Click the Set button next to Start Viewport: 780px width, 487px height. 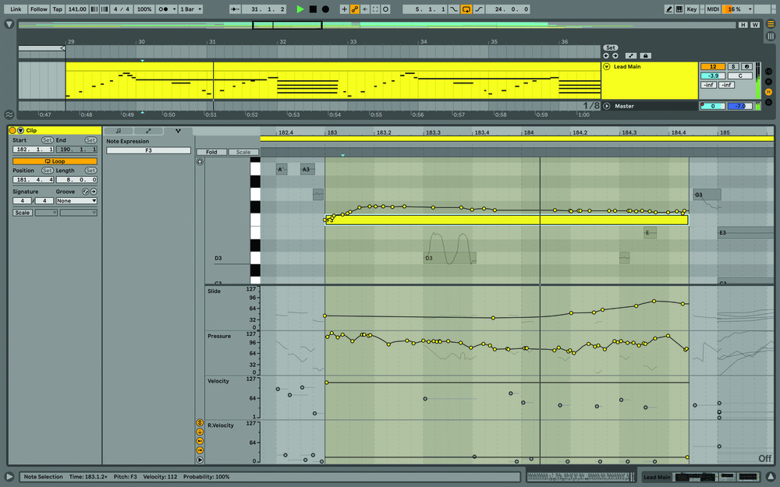(48, 140)
